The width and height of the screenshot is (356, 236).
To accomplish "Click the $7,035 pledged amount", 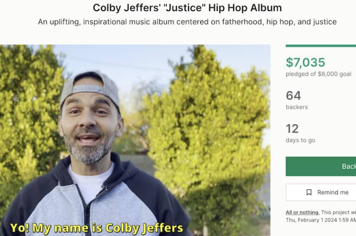I will [x=305, y=62].
